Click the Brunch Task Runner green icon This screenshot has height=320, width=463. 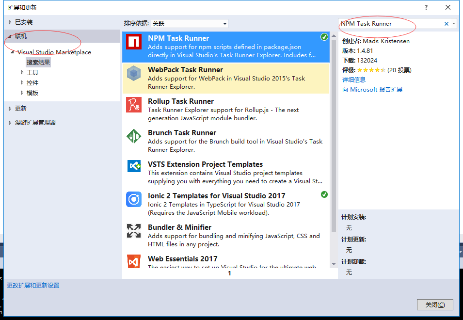(x=134, y=136)
